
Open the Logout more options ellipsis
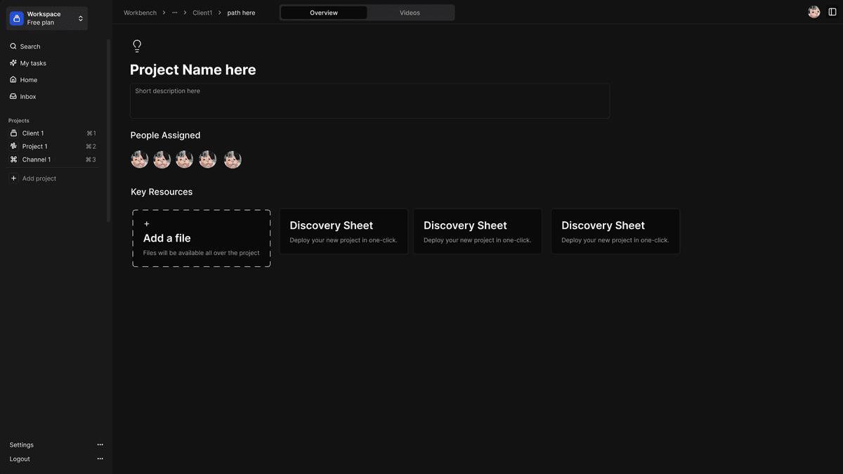[x=100, y=459]
